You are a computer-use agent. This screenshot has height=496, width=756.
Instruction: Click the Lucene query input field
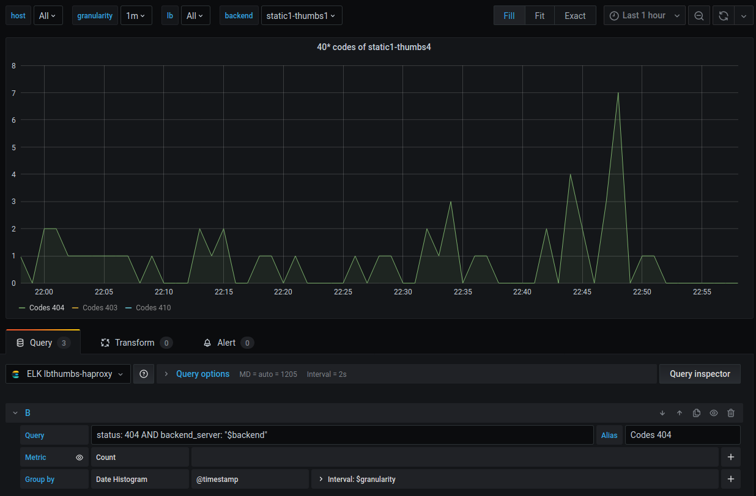click(x=342, y=435)
